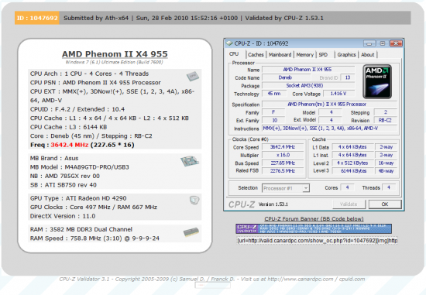This screenshot has height=295, width=426.
Task: Click the GPU Clocks Core 497 MHz line
Action: click(x=94, y=208)
